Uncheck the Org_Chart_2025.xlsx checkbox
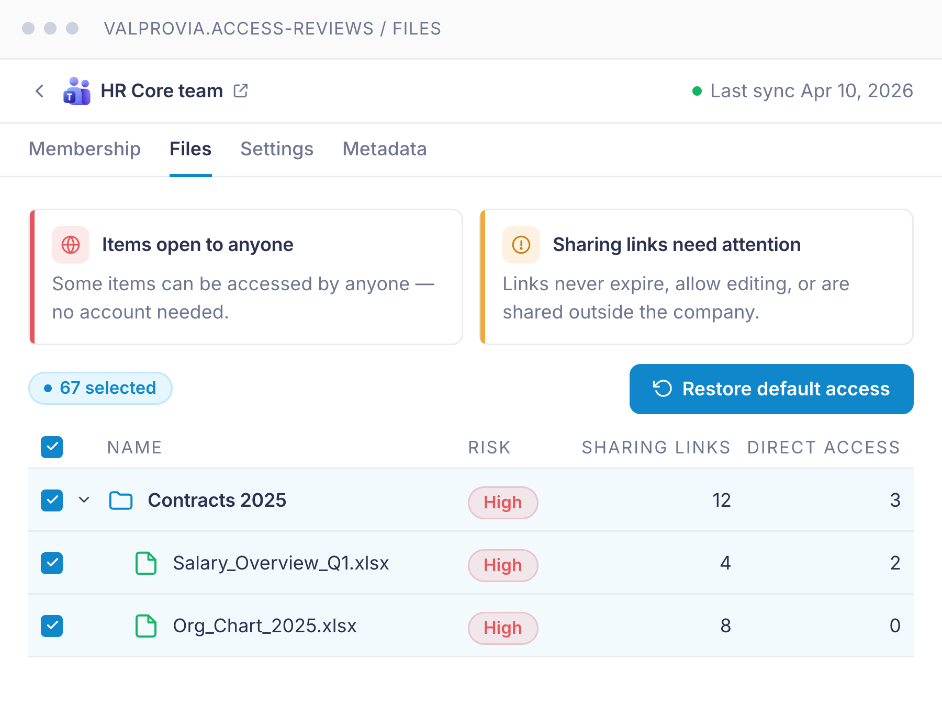Image resolution: width=942 pixels, height=706 pixels. pyautogui.click(x=52, y=626)
